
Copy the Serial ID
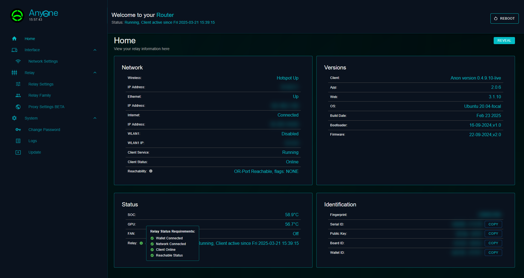[493, 224]
